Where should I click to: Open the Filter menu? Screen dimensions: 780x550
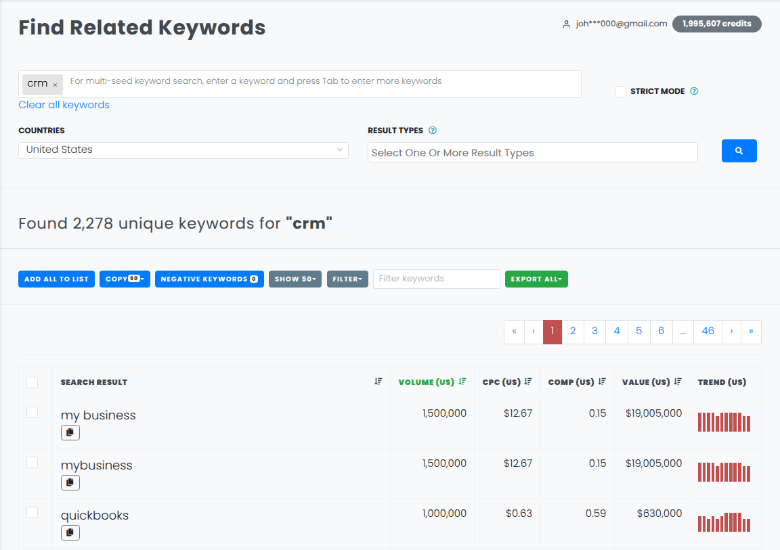click(x=347, y=279)
